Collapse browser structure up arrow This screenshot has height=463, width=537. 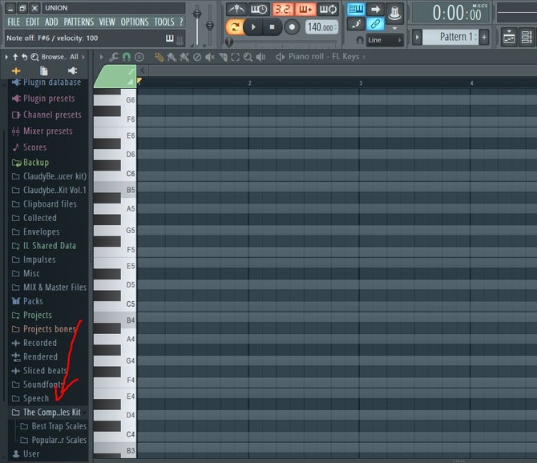point(15,57)
